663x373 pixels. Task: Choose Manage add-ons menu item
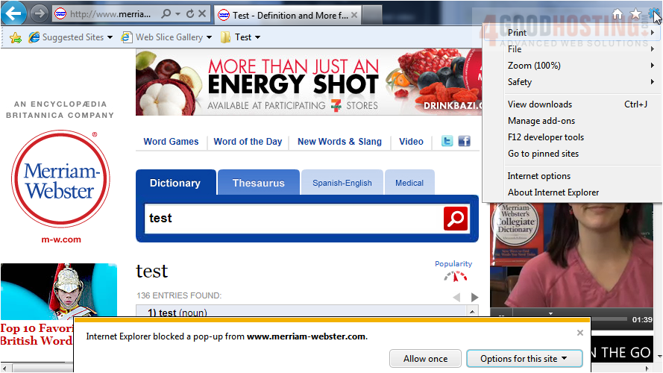point(541,121)
